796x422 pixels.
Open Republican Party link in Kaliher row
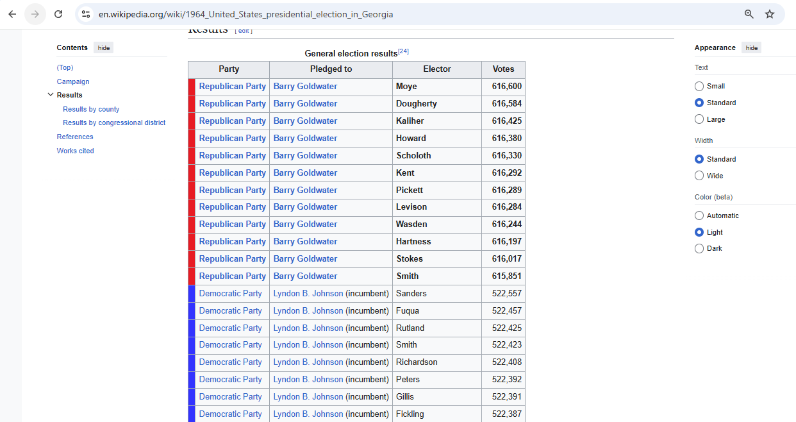[232, 121]
